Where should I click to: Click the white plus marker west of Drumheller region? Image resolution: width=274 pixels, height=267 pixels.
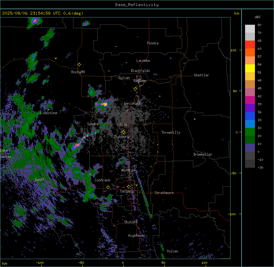pos(195,119)
